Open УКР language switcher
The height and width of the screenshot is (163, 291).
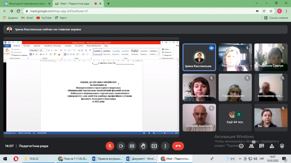coord(262,159)
